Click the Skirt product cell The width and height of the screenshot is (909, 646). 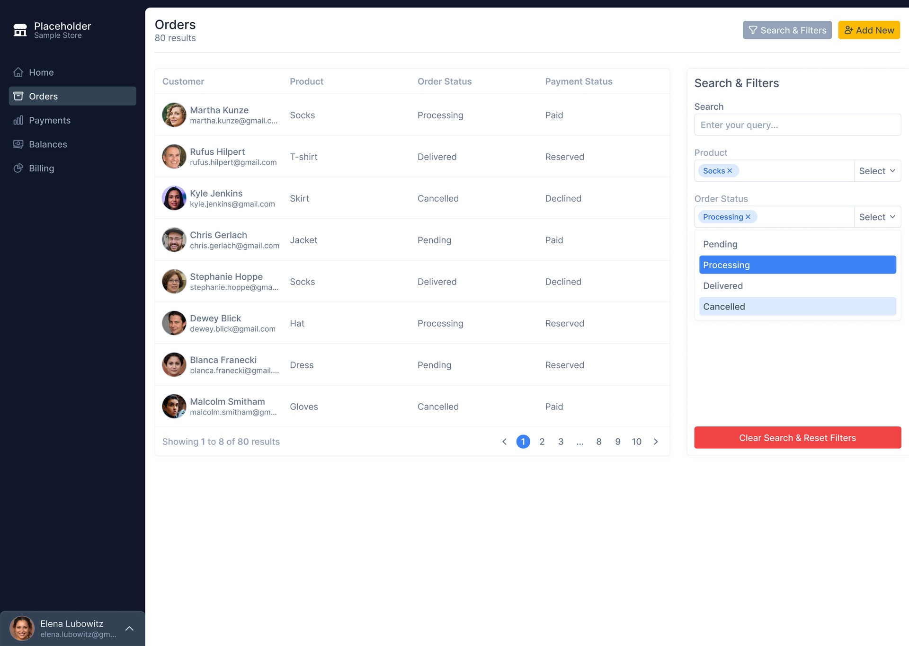pos(299,198)
